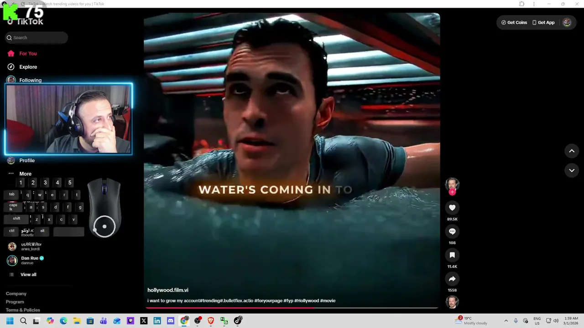Open the comments speech-bubble icon

[x=452, y=231]
